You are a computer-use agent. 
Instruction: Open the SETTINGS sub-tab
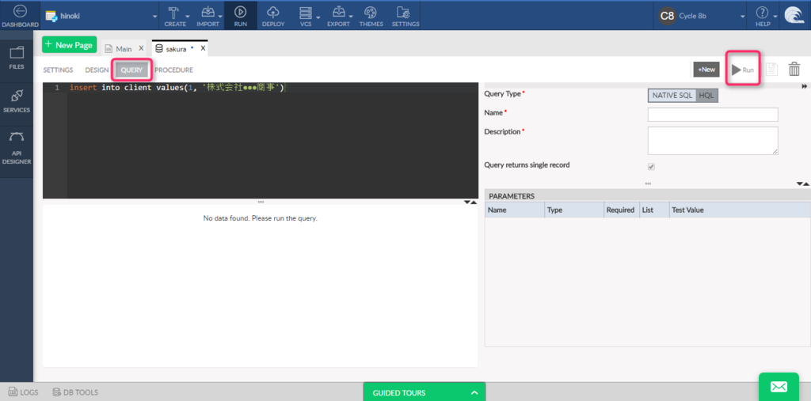58,70
